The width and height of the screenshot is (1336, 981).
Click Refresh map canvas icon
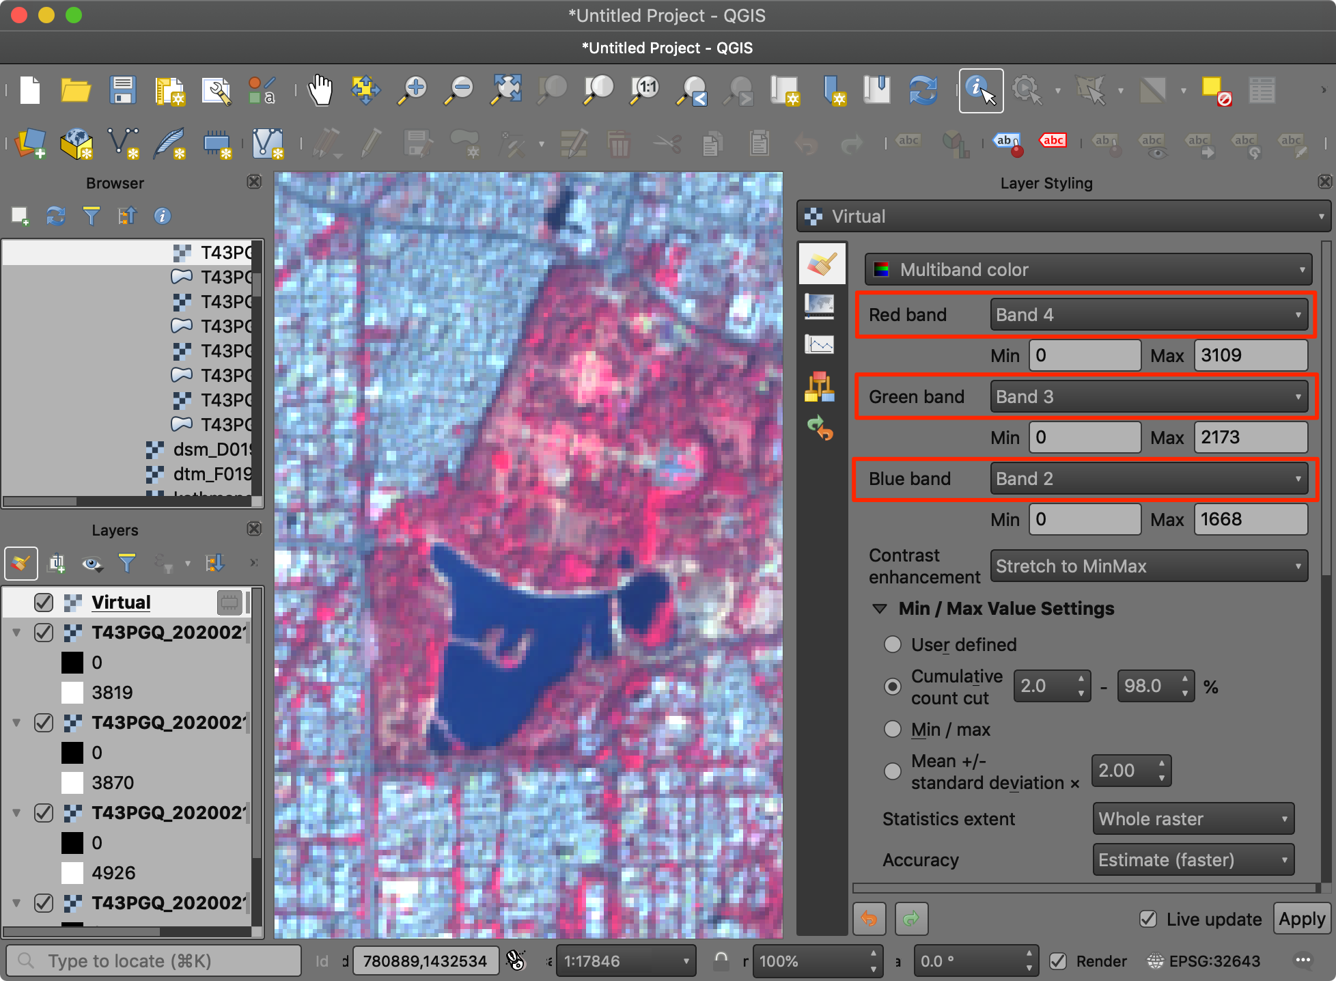coord(923,90)
